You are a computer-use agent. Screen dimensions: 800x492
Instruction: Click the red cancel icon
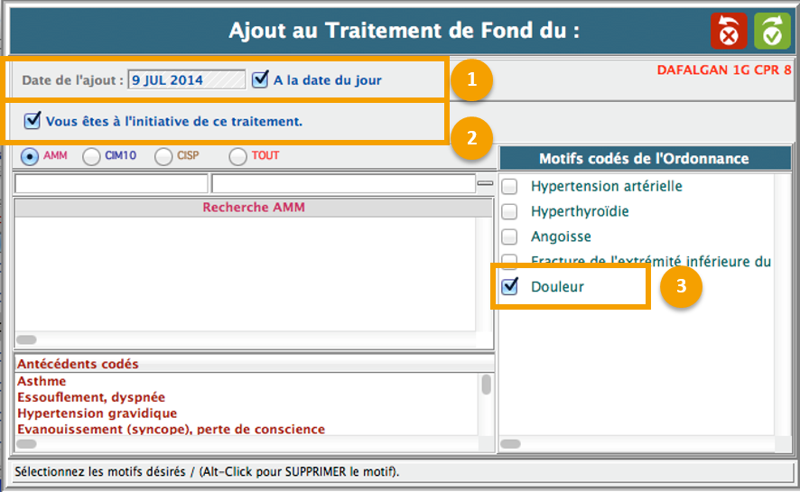click(729, 31)
